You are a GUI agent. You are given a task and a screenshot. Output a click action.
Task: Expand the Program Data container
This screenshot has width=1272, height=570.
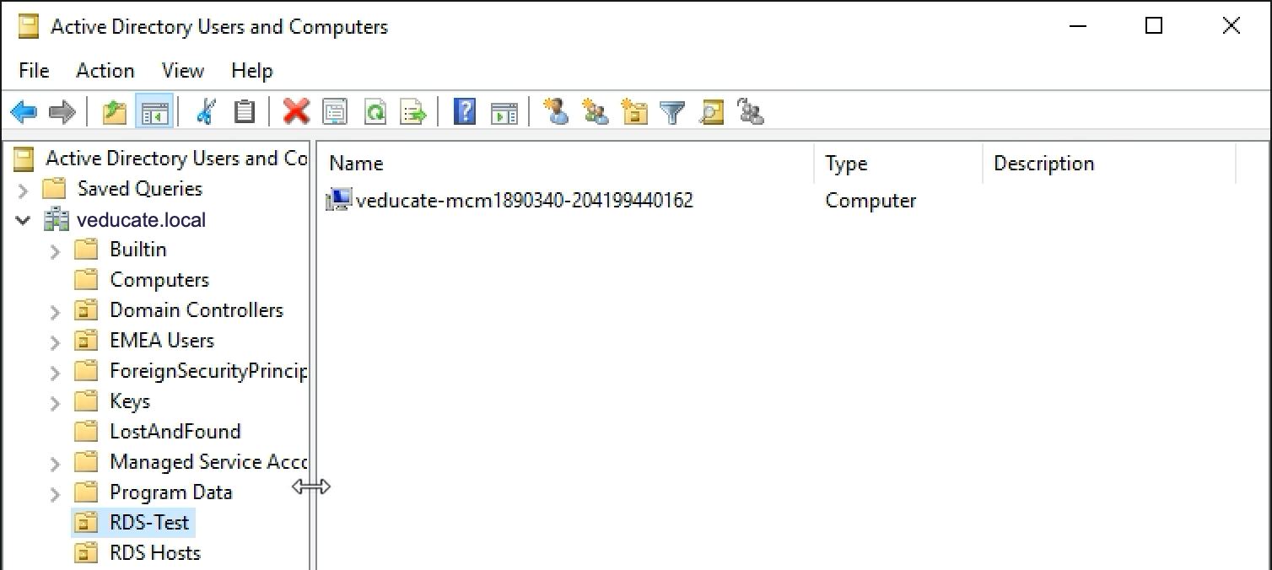56,493
